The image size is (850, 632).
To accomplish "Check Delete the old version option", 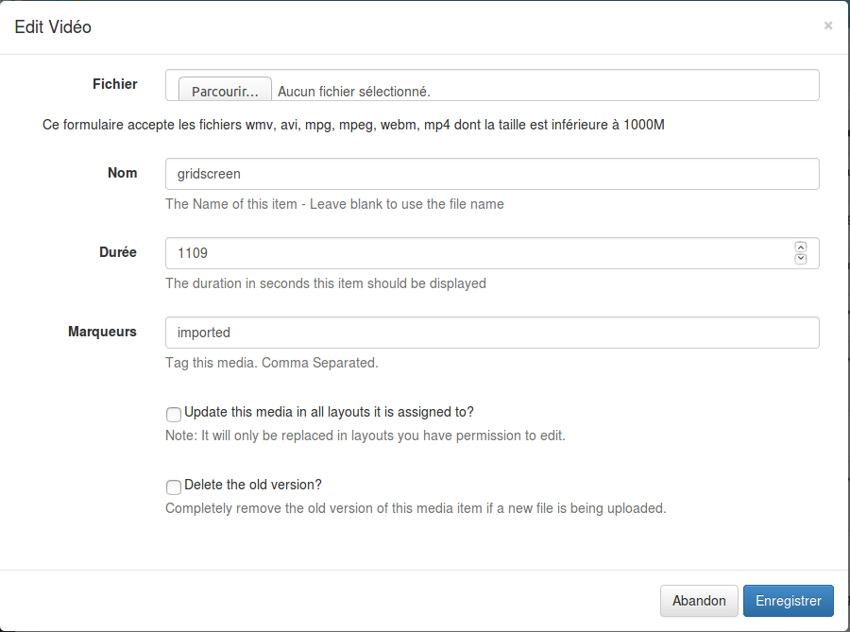I will point(173,487).
